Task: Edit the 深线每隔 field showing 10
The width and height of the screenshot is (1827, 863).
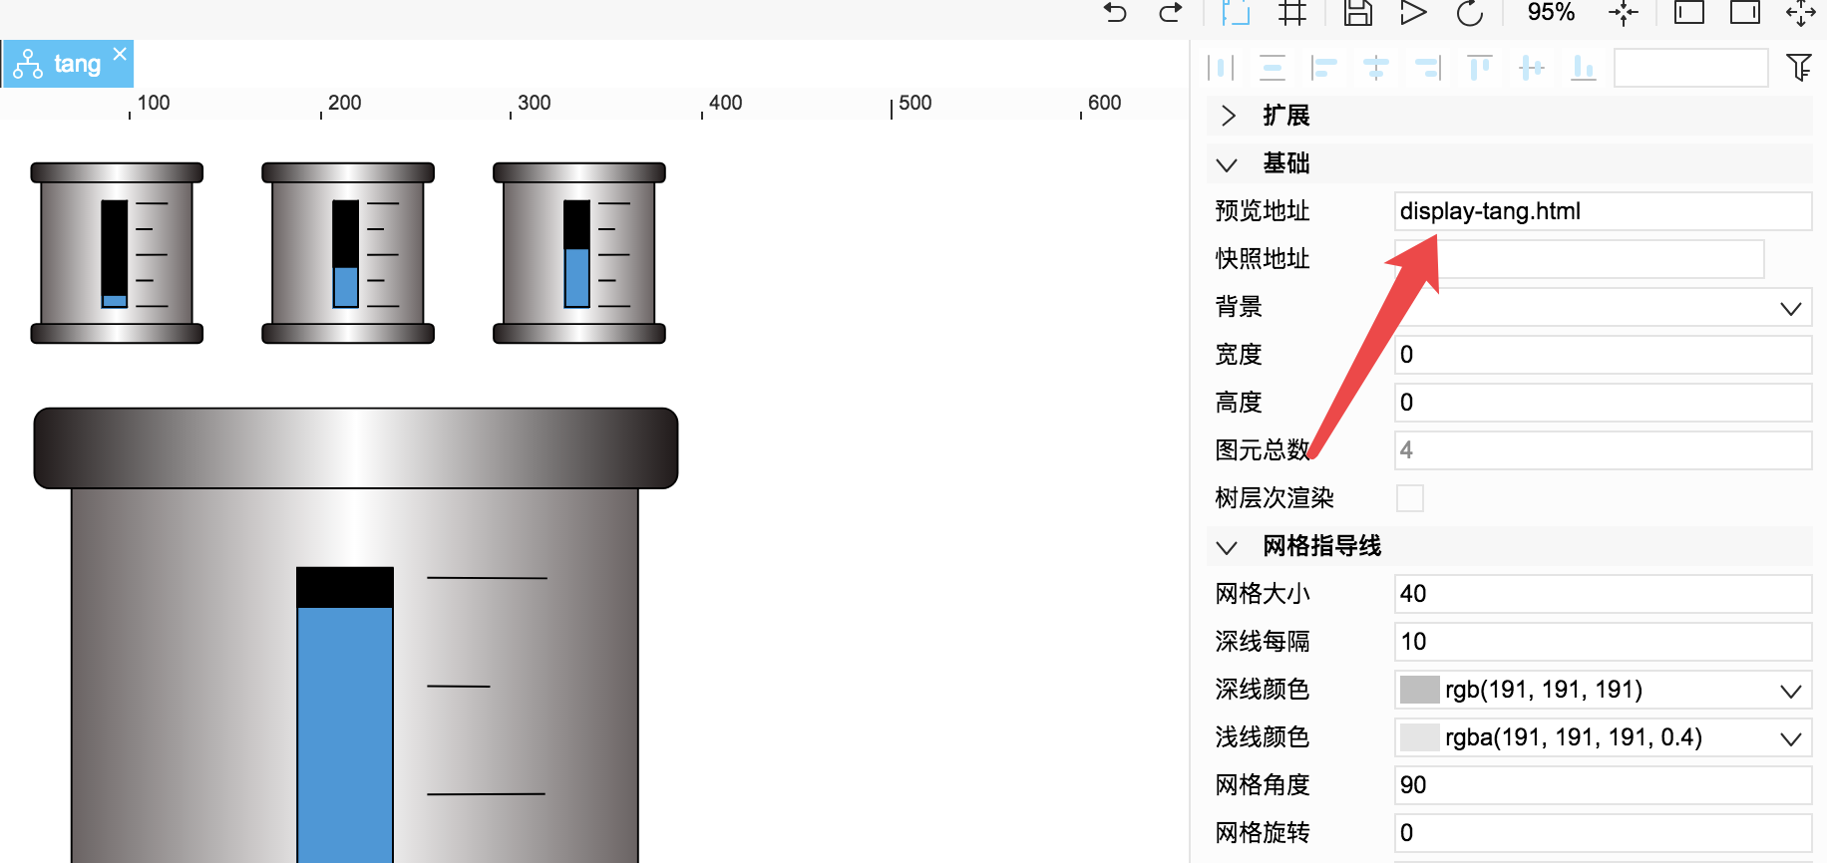Action: point(1603,642)
